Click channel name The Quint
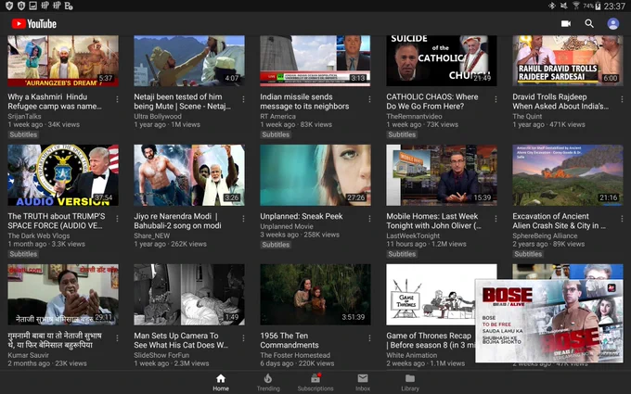Screen dimensions: 631x394 (x=527, y=116)
